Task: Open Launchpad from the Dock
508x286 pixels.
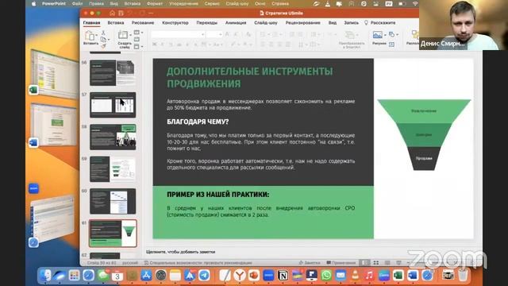Action: (x=74, y=276)
